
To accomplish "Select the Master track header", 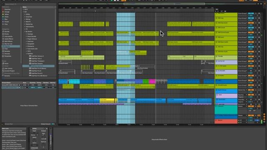I will pyautogui.click(x=226, y=121).
